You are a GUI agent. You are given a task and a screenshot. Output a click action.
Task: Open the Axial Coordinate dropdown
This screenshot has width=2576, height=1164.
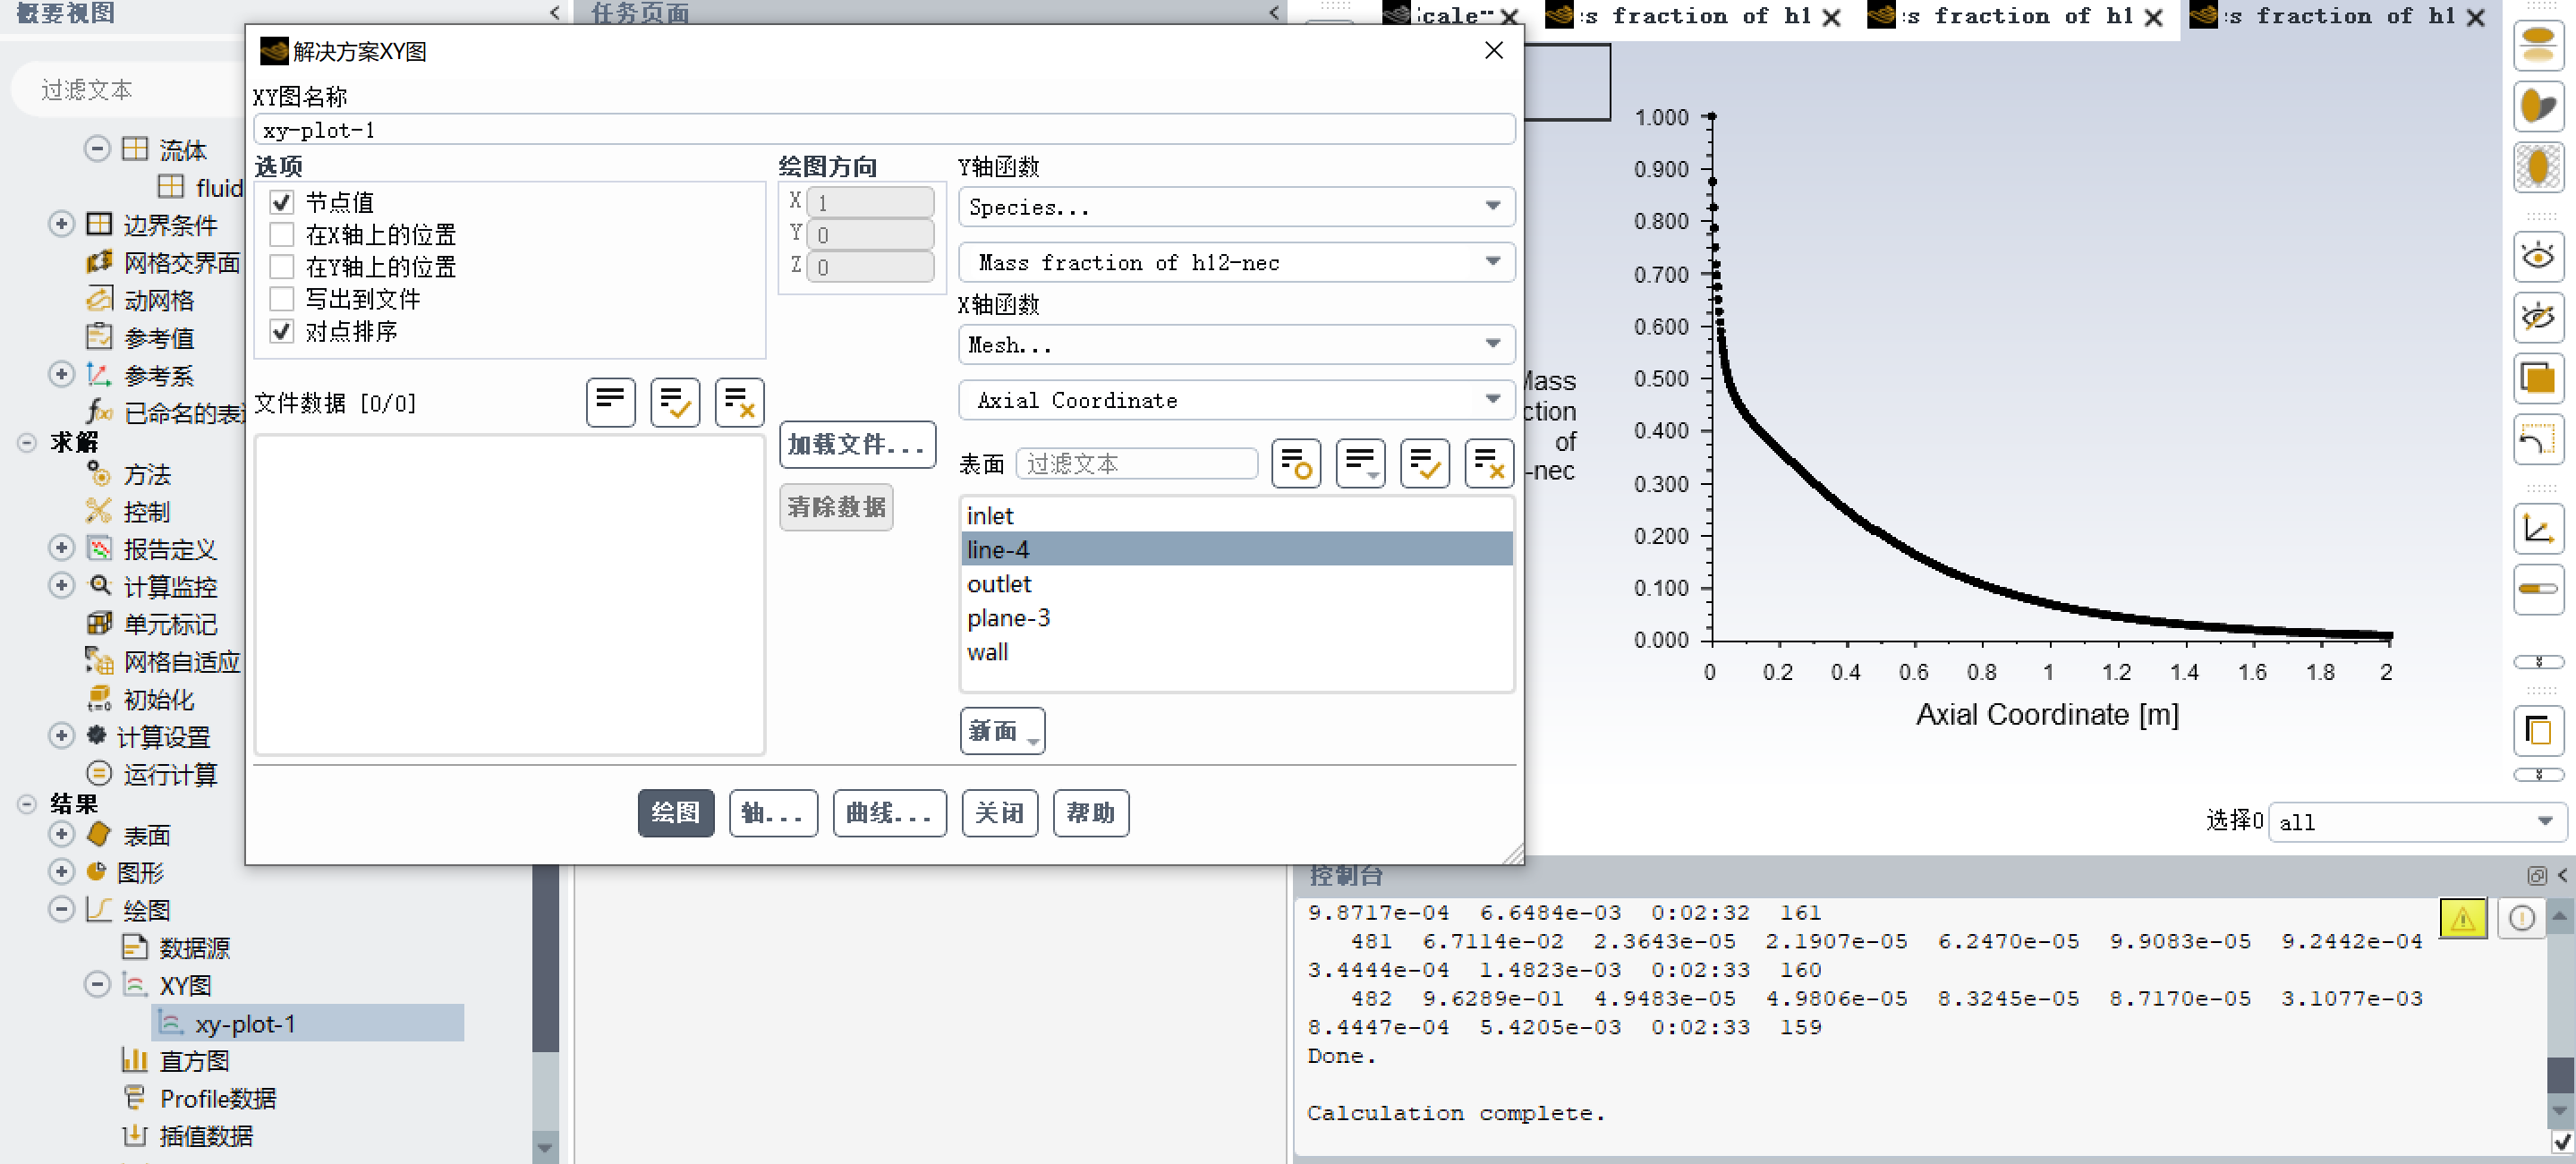coord(1235,400)
